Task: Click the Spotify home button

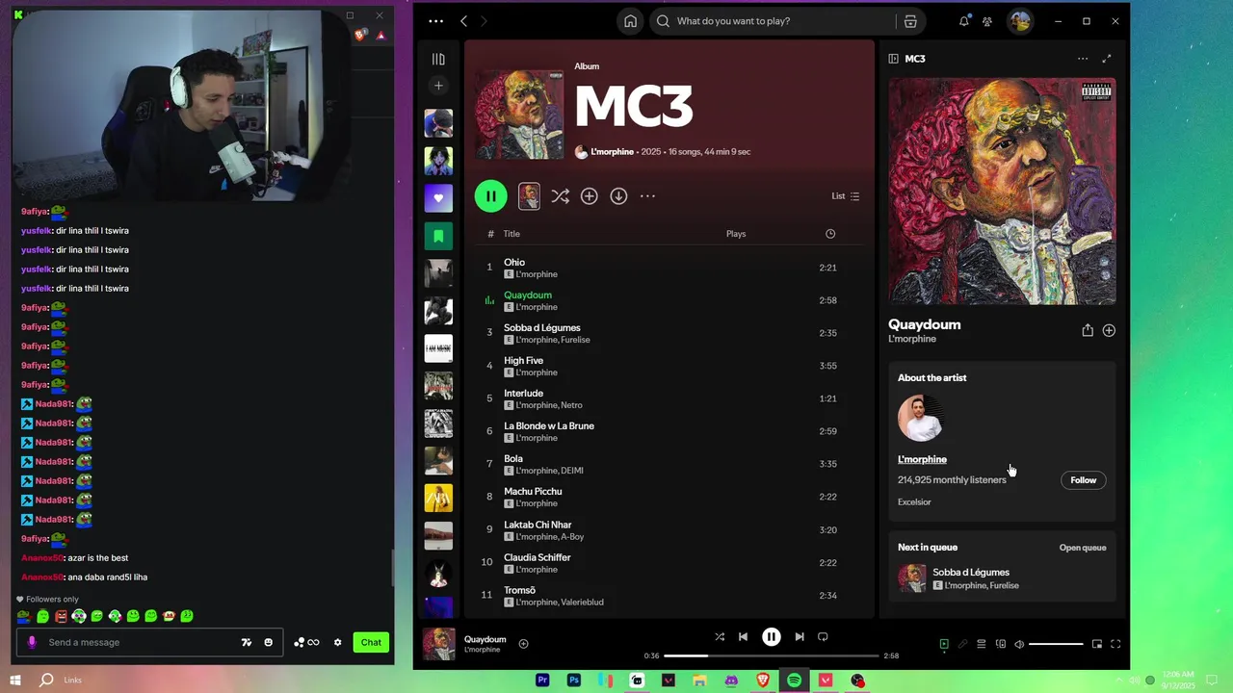Action: tap(630, 21)
